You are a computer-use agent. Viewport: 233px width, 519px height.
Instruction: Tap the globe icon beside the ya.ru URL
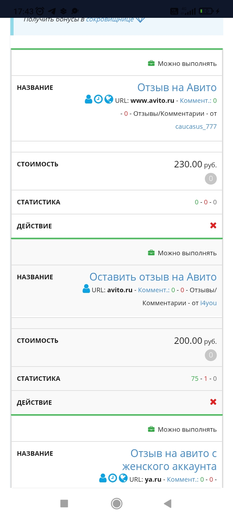pyautogui.click(x=123, y=478)
